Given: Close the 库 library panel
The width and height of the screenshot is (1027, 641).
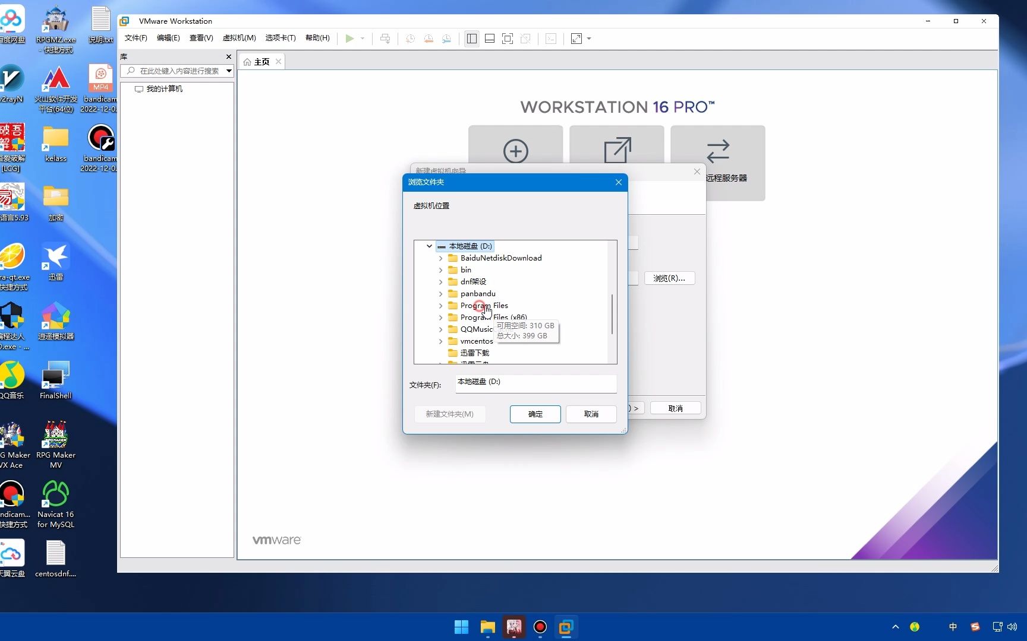Looking at the screenshot, I should (x=229, y=56).
